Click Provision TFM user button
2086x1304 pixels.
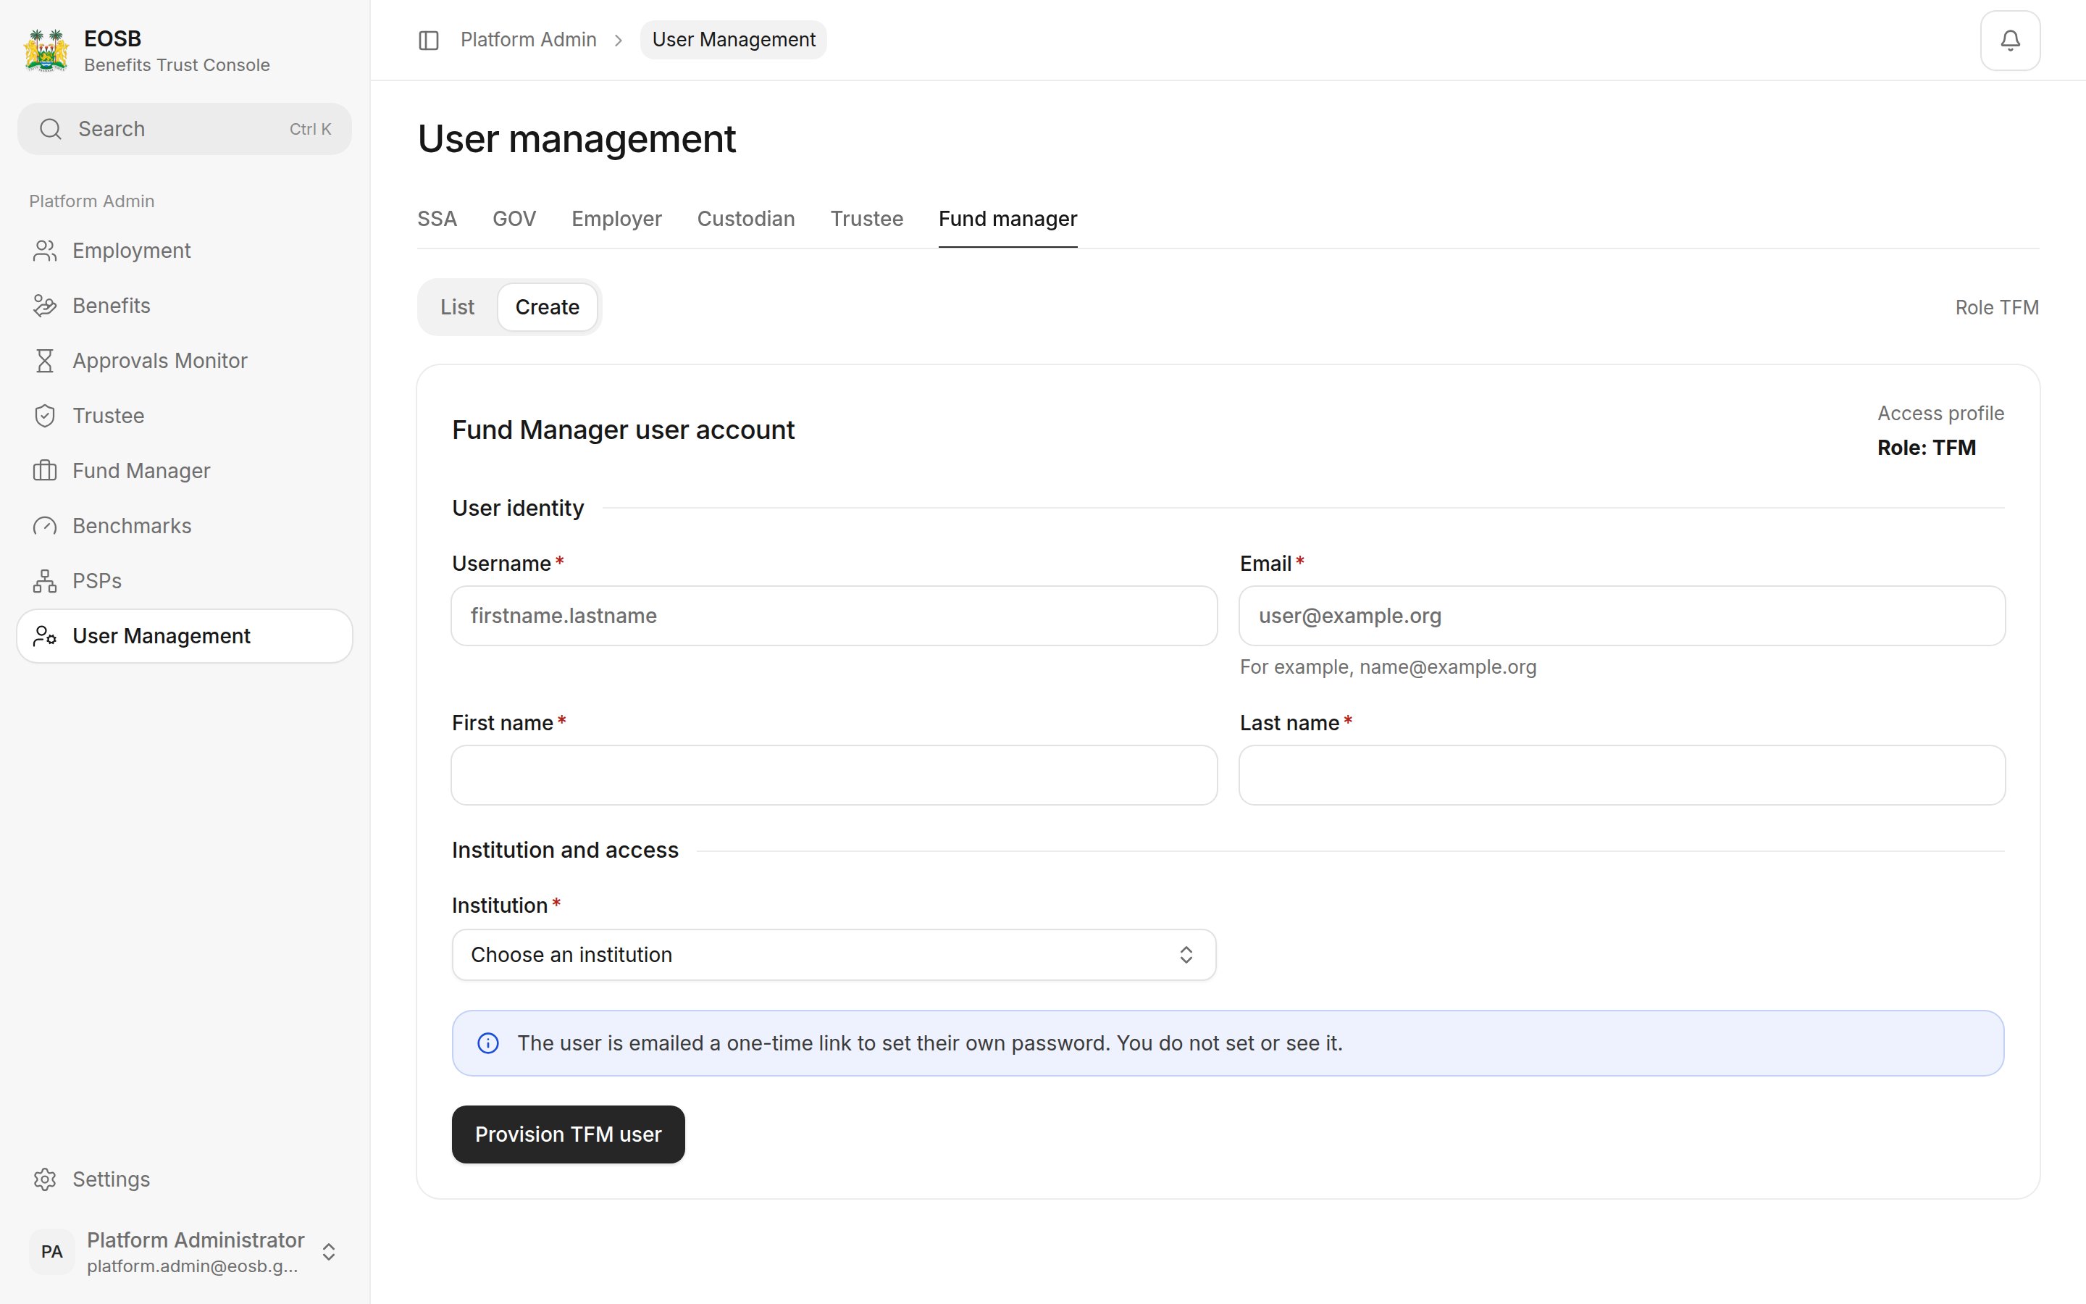(x=568, y=1134)
